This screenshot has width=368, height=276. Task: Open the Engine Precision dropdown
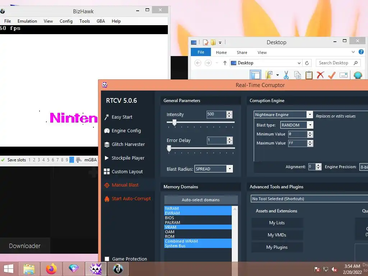coord(364,167)
